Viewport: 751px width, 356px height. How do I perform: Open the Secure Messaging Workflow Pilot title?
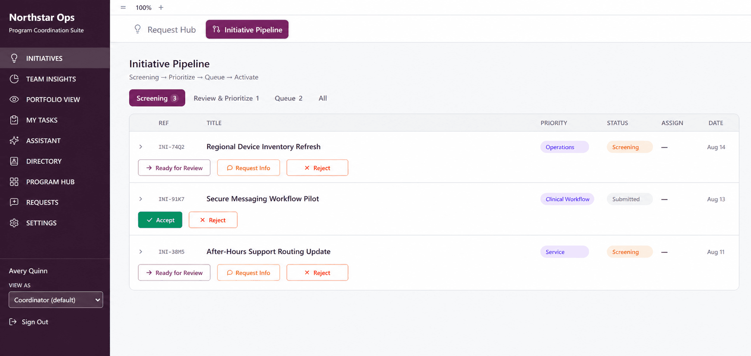pyautogui.click(x=262, y=199)
